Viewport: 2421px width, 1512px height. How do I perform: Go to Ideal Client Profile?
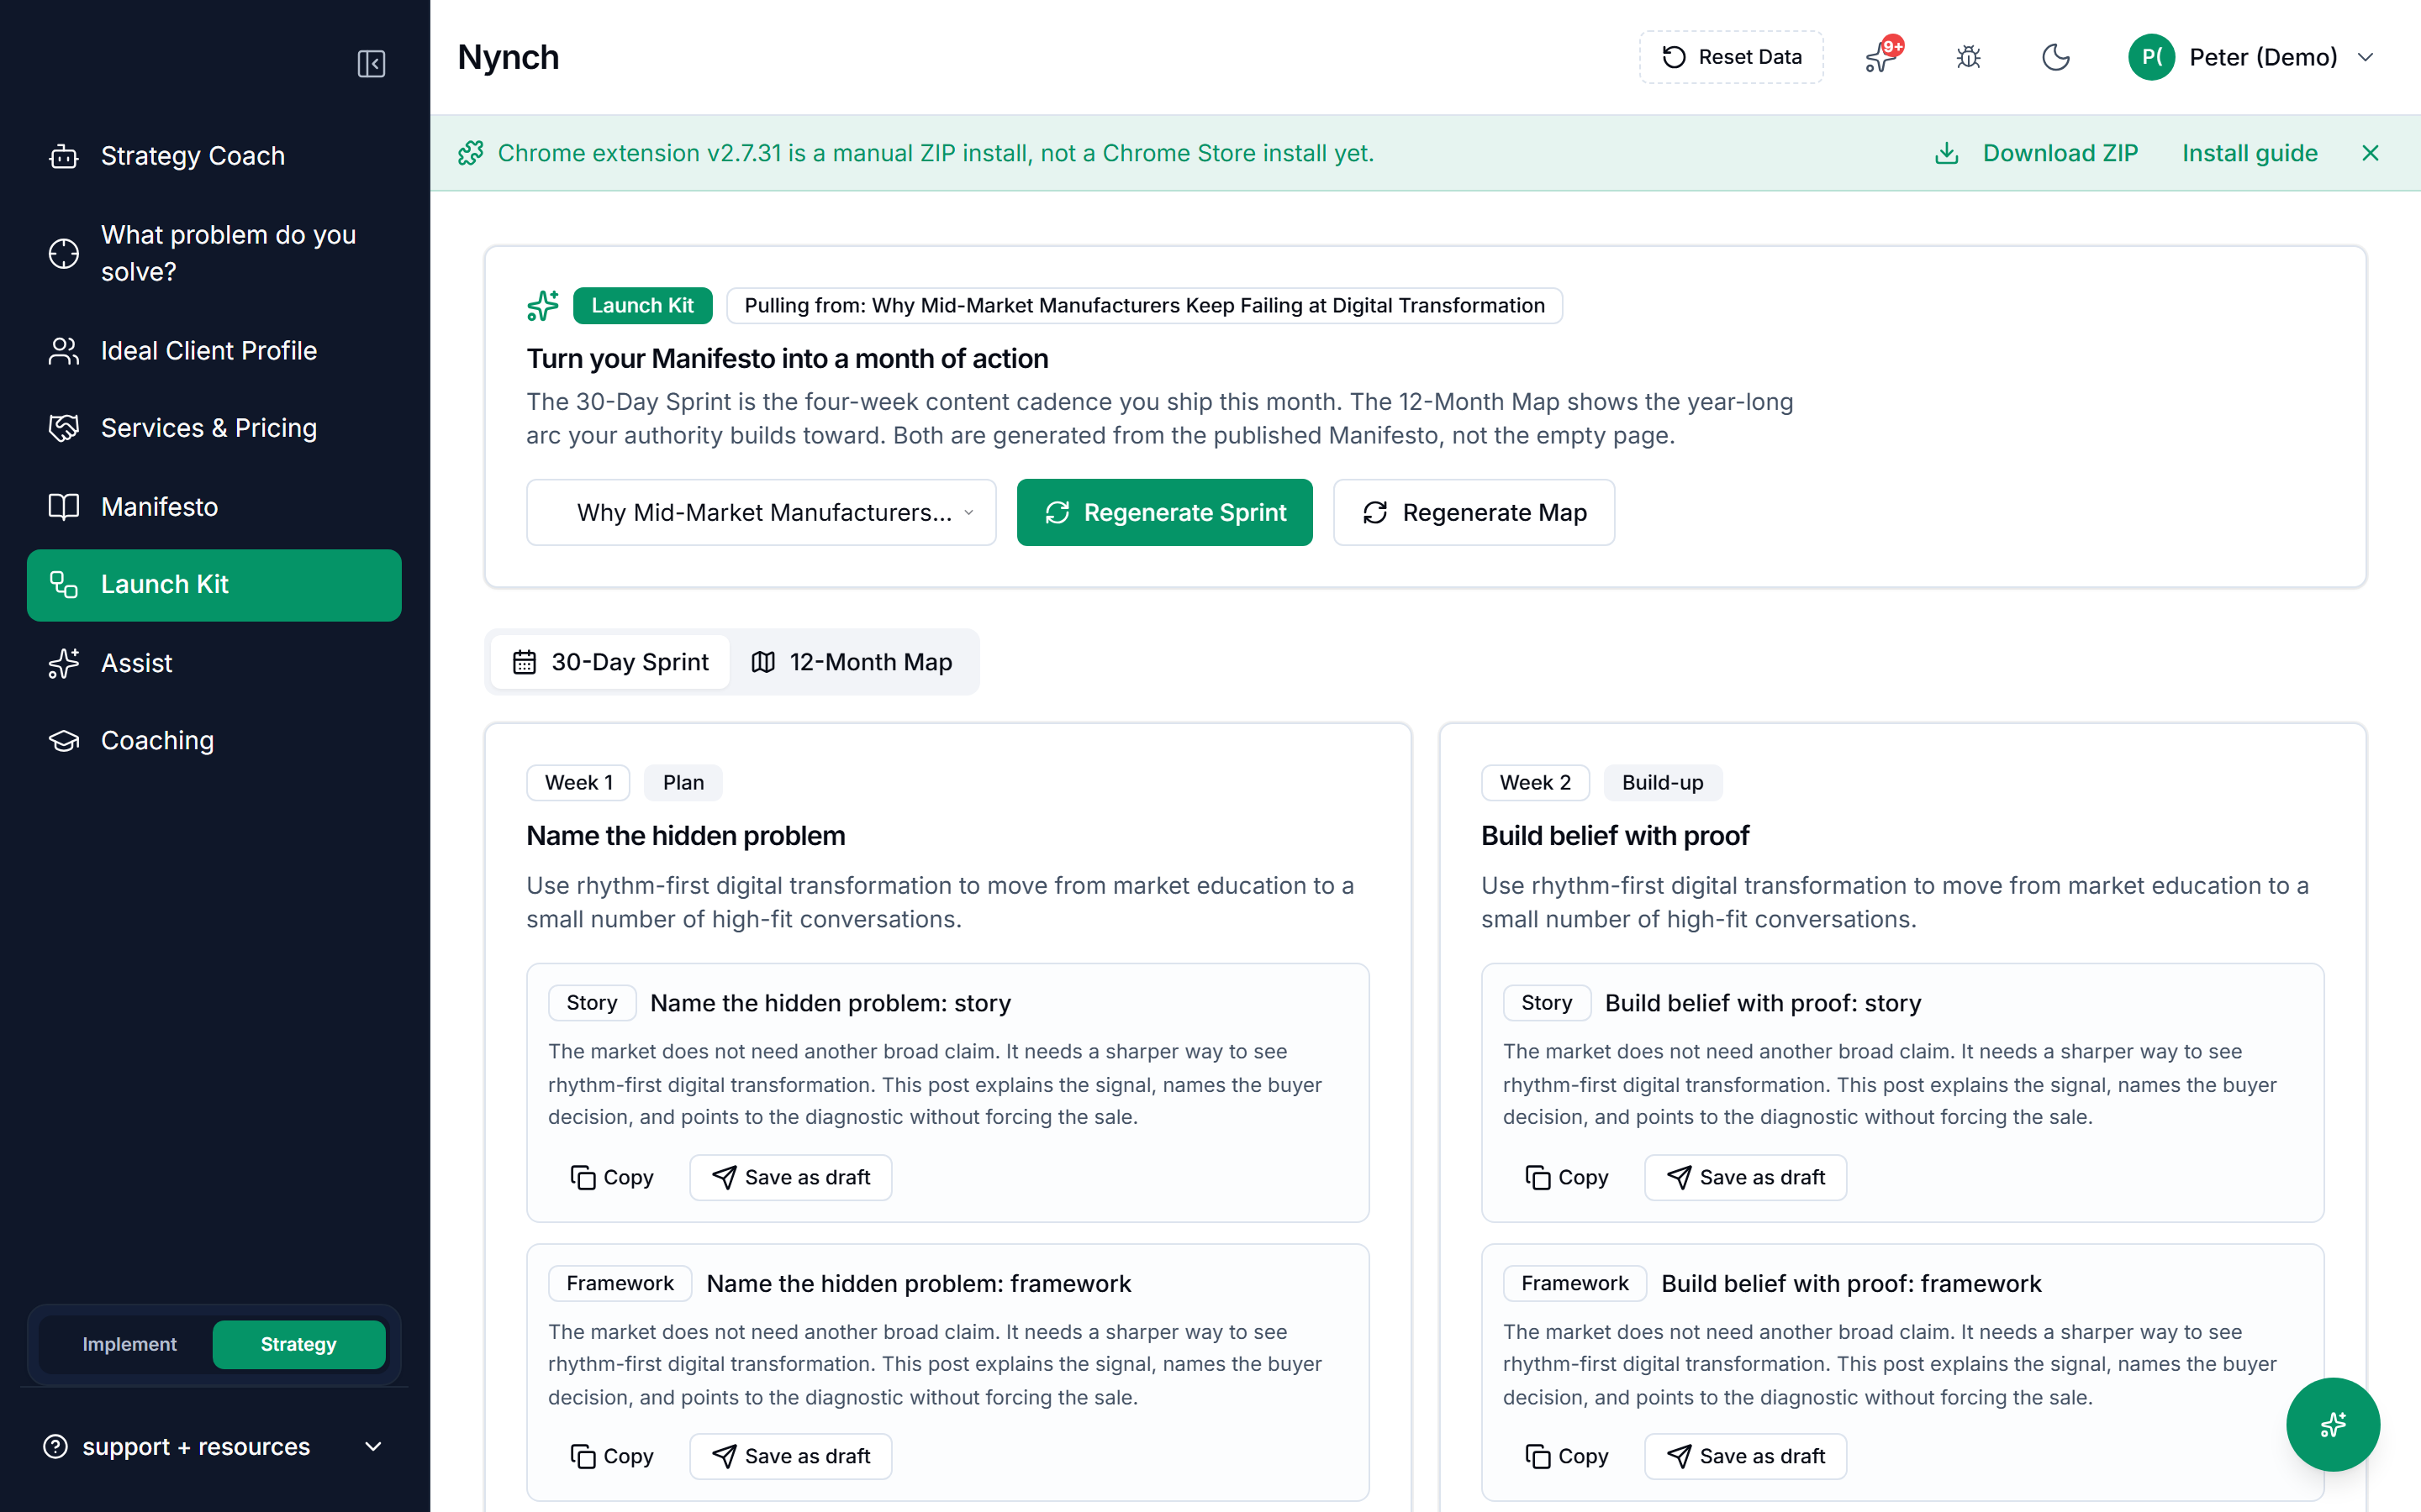click(x=214, y=351)
